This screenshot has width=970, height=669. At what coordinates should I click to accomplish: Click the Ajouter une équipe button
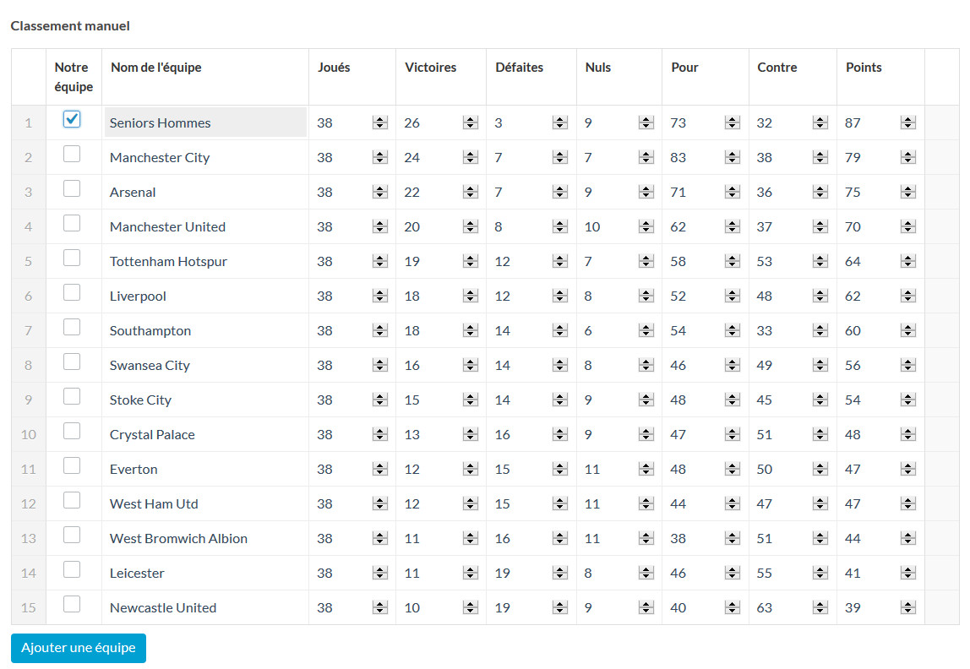79,648
